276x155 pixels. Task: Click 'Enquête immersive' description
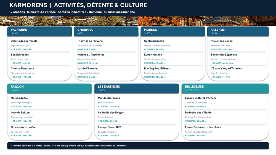pyautogui.click(x=107, y=132)
